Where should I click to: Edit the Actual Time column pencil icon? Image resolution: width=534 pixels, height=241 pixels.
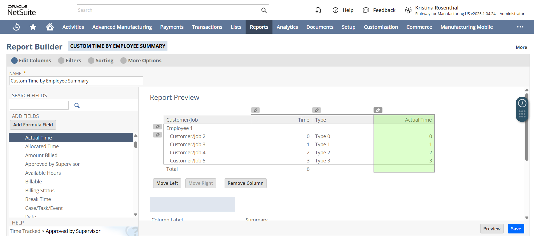378,110
